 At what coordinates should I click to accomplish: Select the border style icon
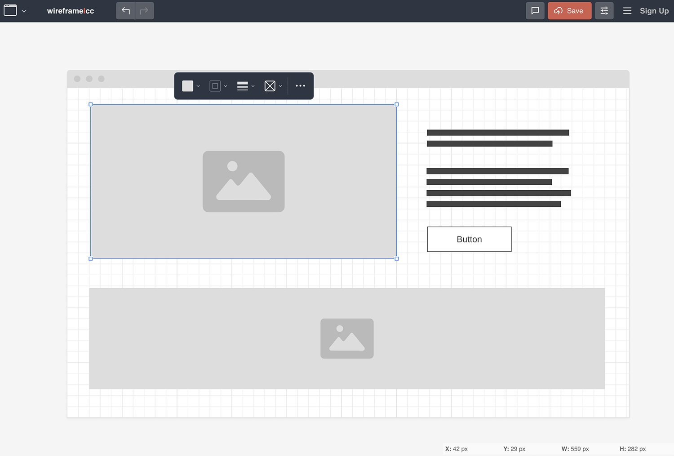click(x=215, y=86)
